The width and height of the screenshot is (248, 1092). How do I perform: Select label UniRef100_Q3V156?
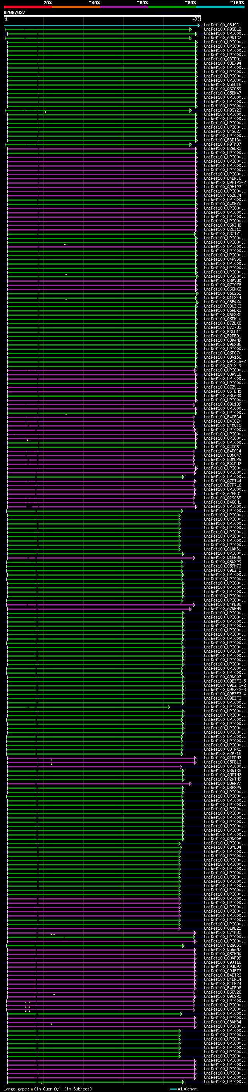(x=222, y=358)
